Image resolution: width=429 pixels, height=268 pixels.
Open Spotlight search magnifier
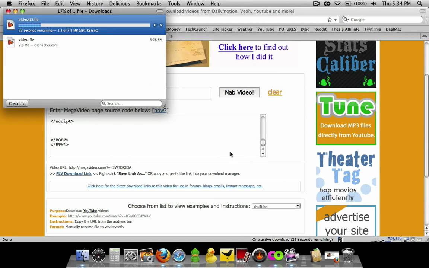pyautogui.click(x=420, y=4)
